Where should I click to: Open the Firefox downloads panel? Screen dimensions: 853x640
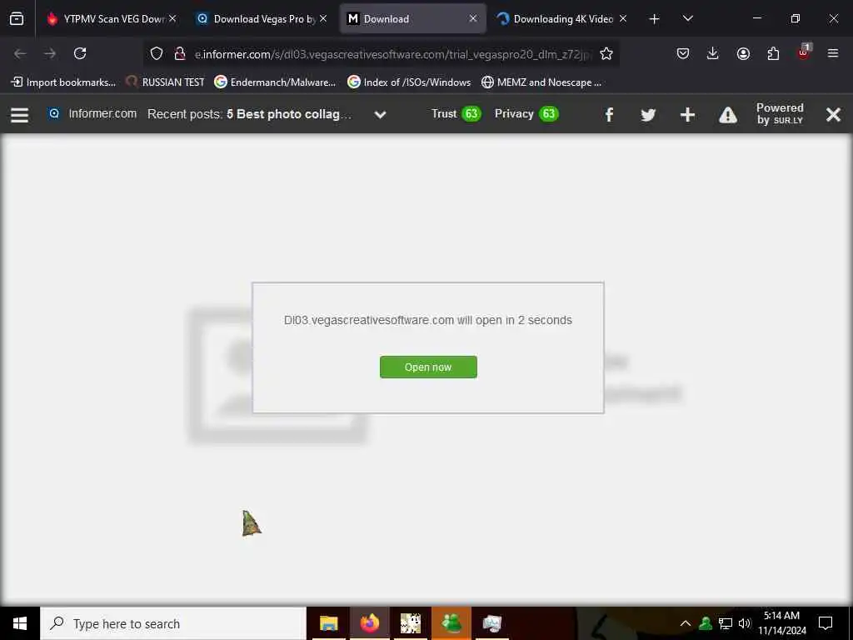coord(713,53)
